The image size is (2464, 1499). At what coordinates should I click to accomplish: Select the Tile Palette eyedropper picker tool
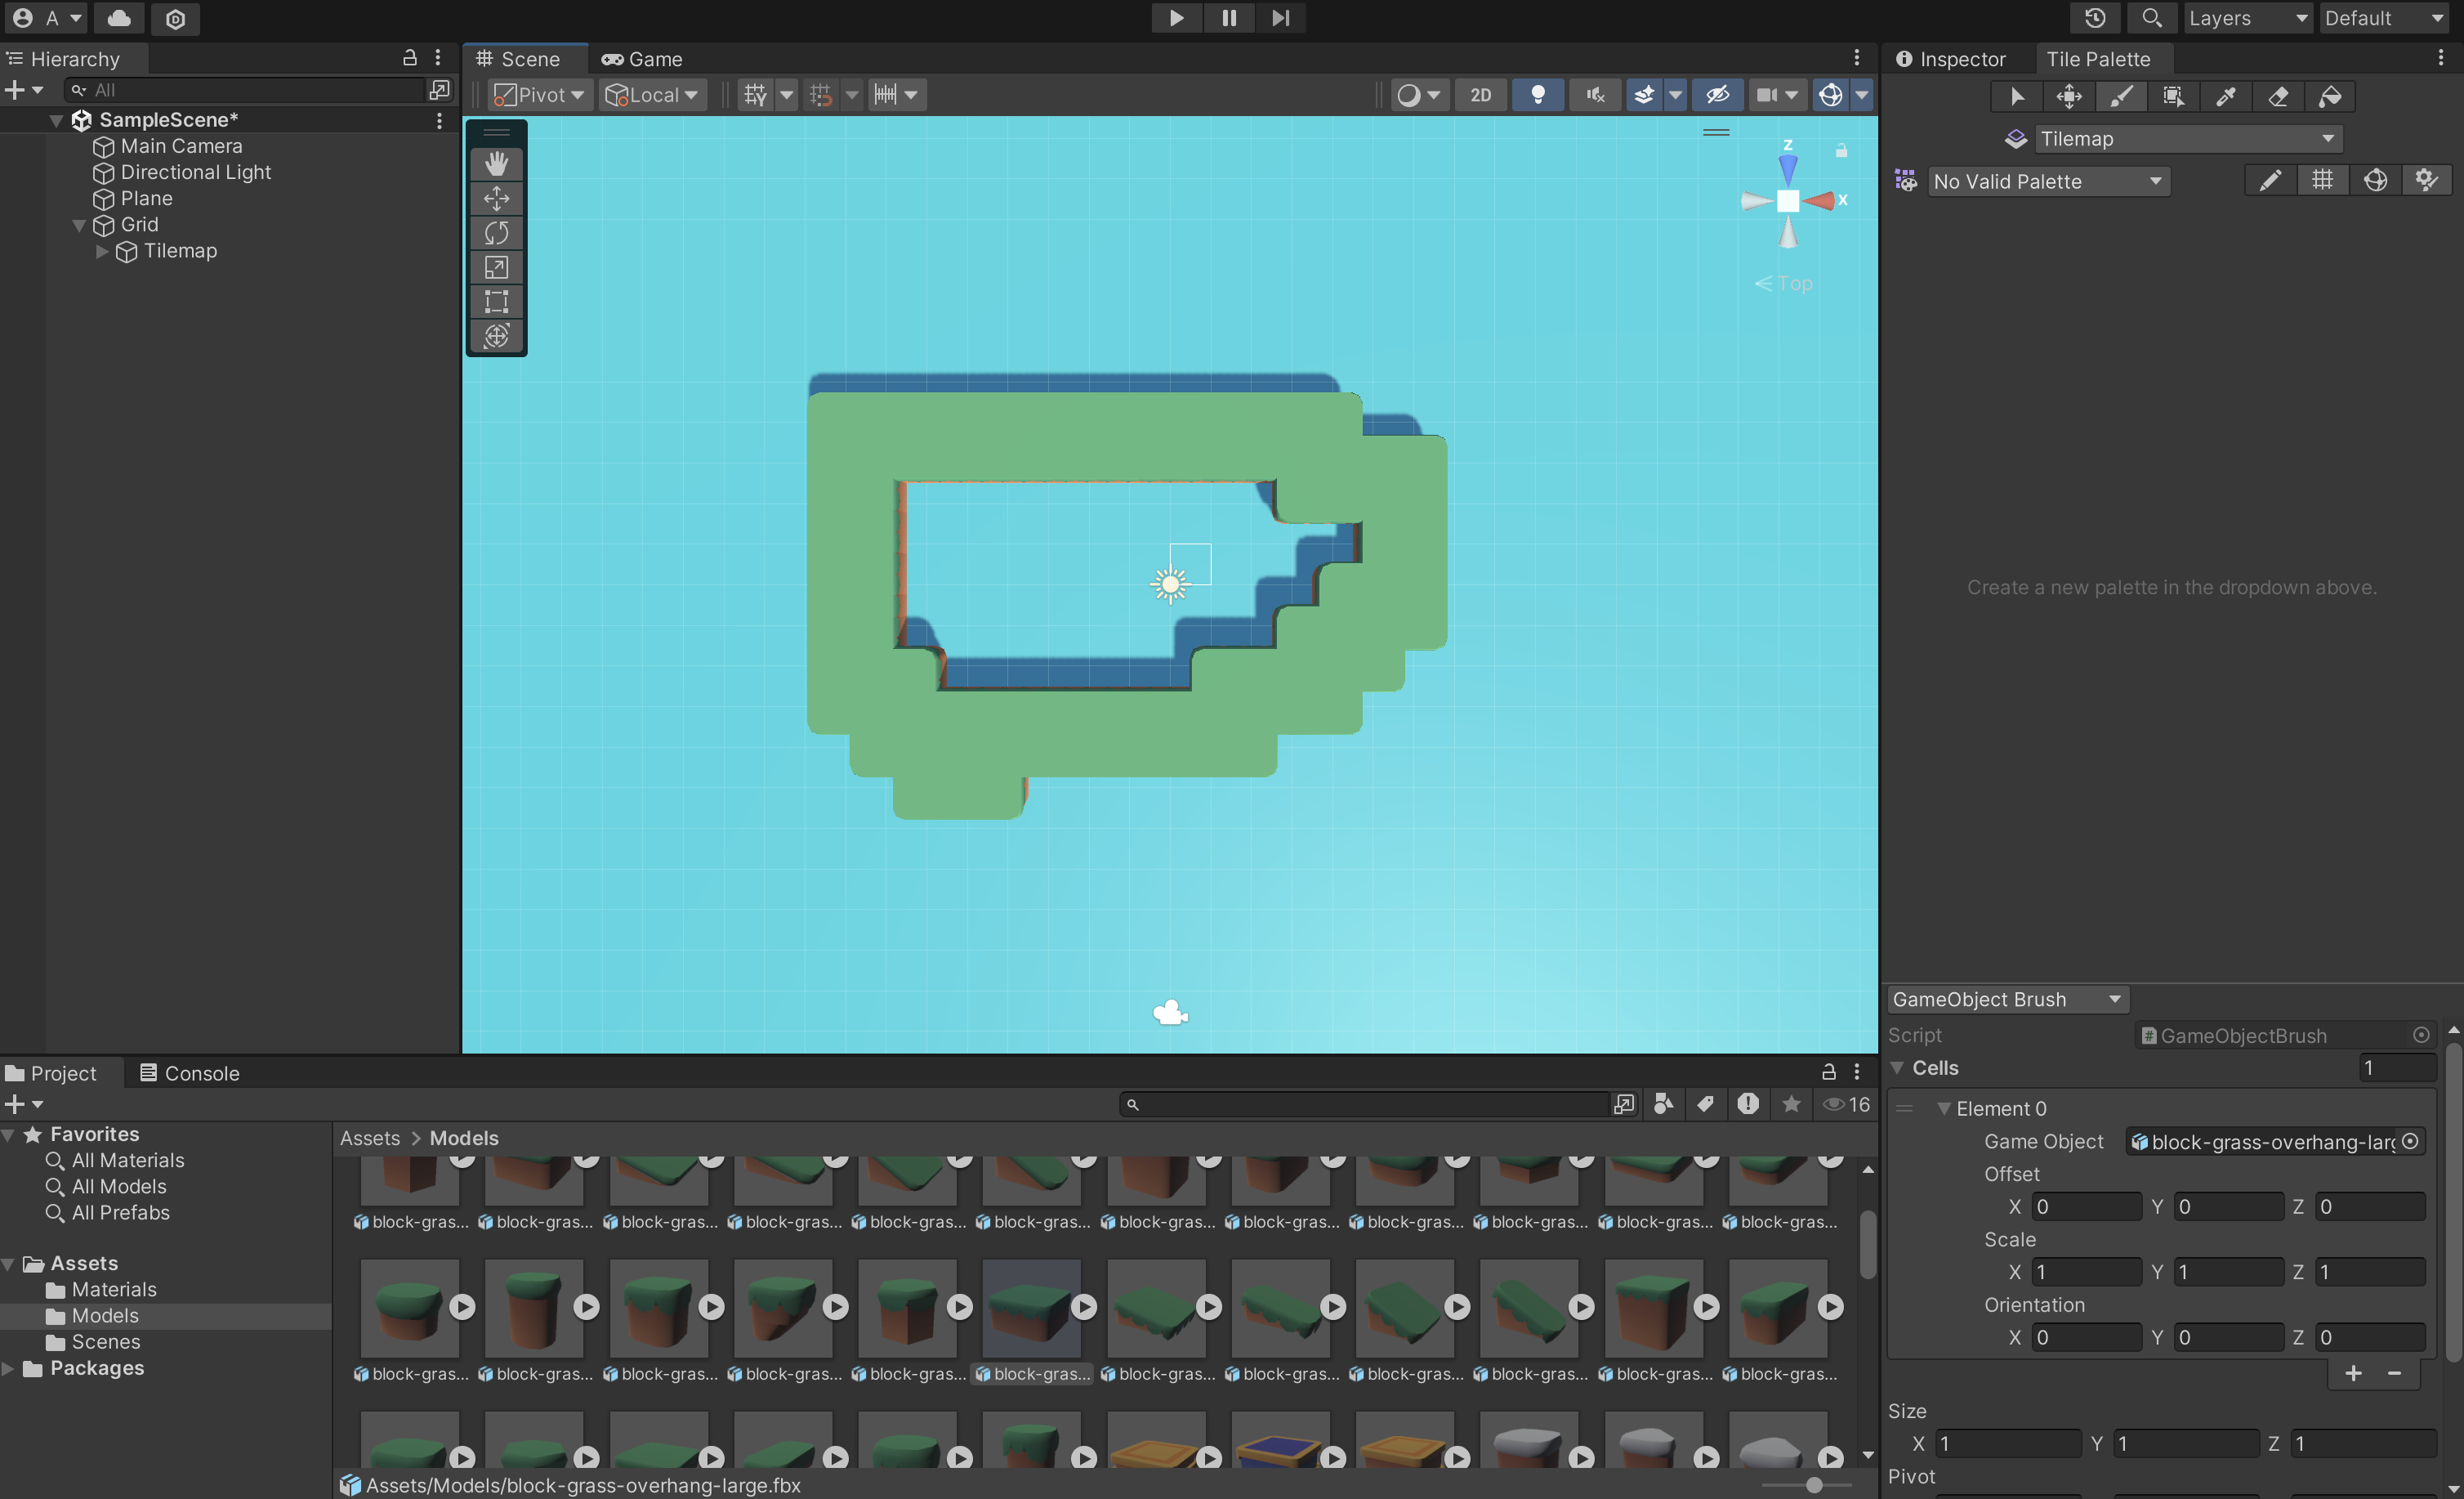click(2226, 96)
